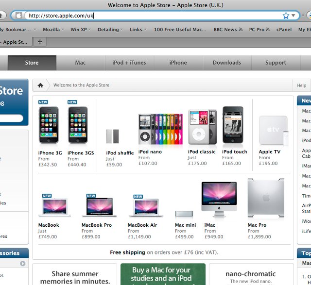Screen dimensions: 311x285
Task: Click the iMac product image
Action: [219, 199]
